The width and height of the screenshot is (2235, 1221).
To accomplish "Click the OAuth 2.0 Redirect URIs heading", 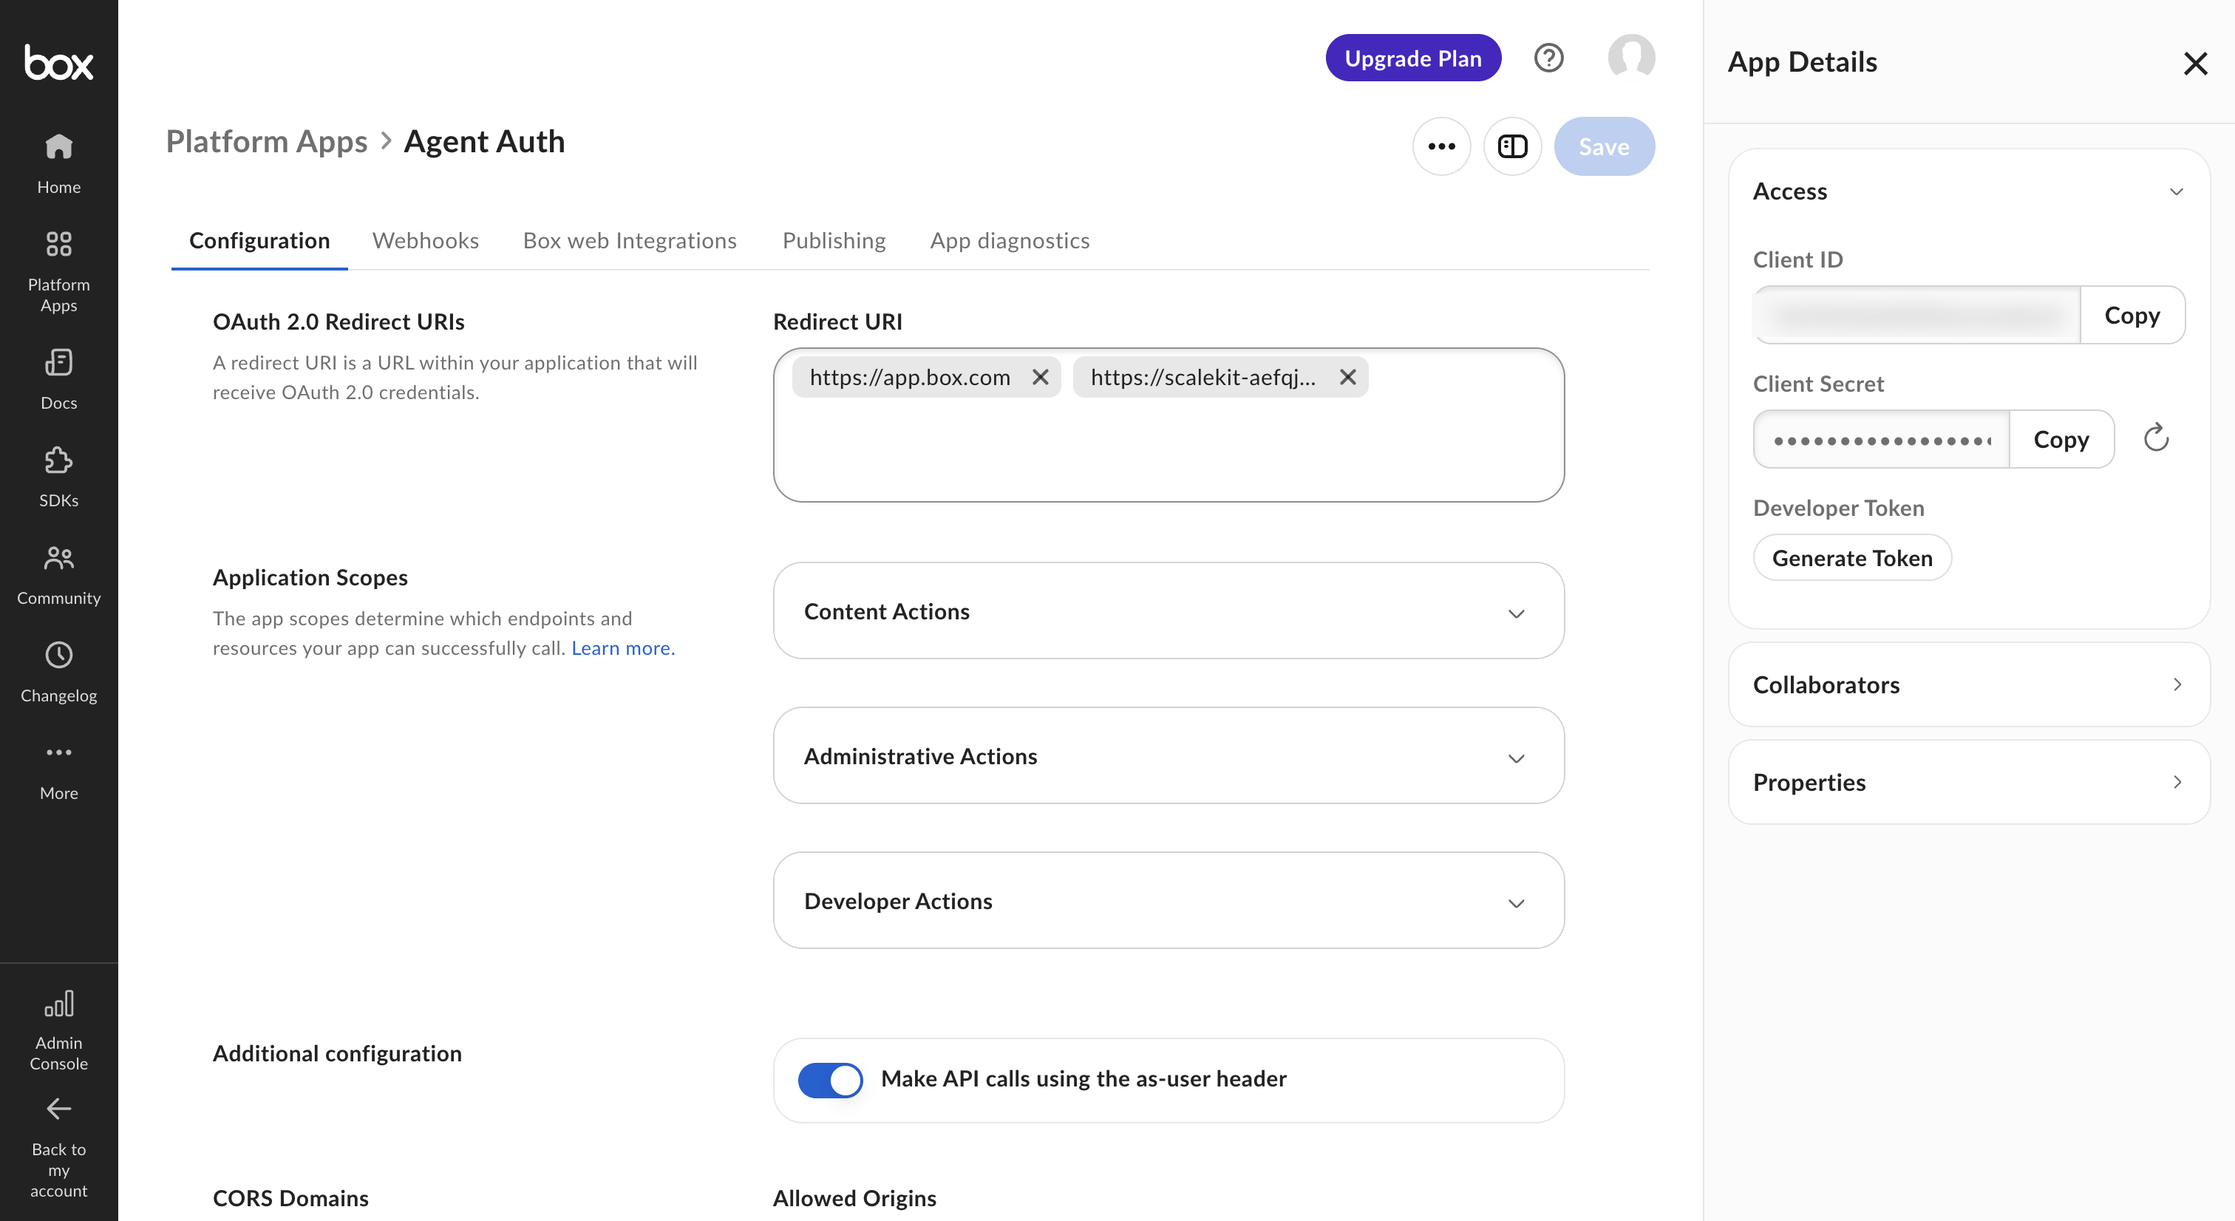I will (x=339, y=322).
